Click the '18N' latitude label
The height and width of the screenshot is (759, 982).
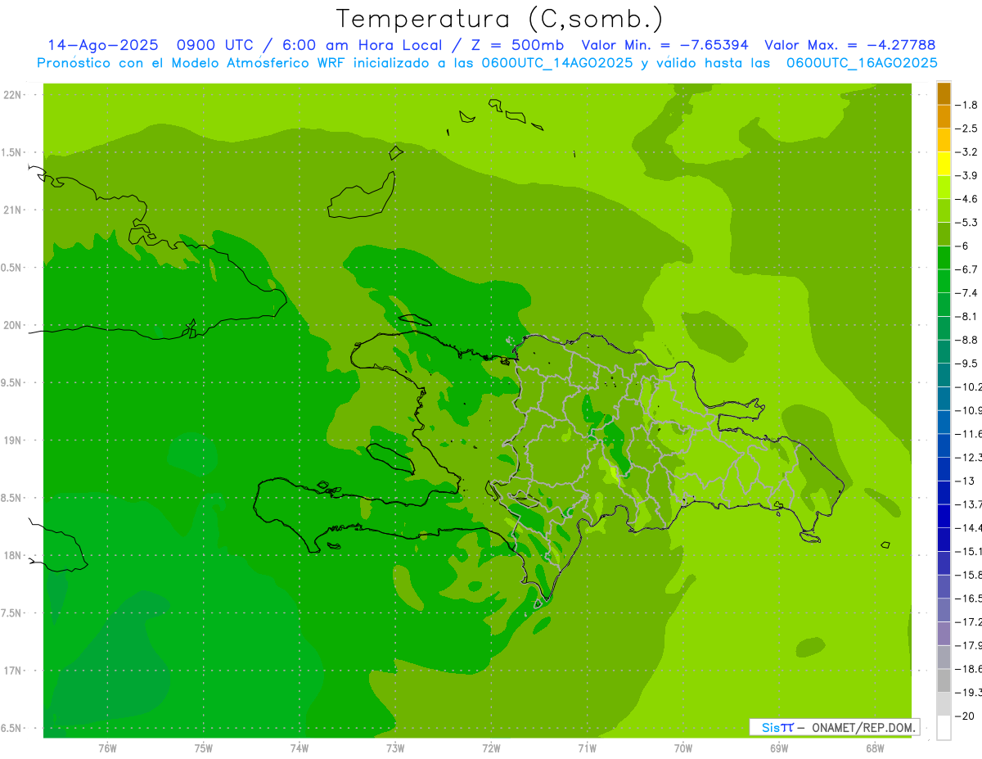pos(13,556)
